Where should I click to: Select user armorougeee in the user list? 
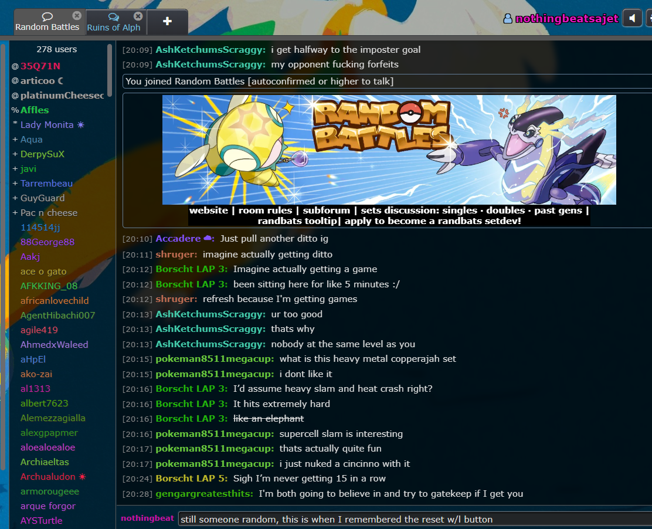(50, 491)
